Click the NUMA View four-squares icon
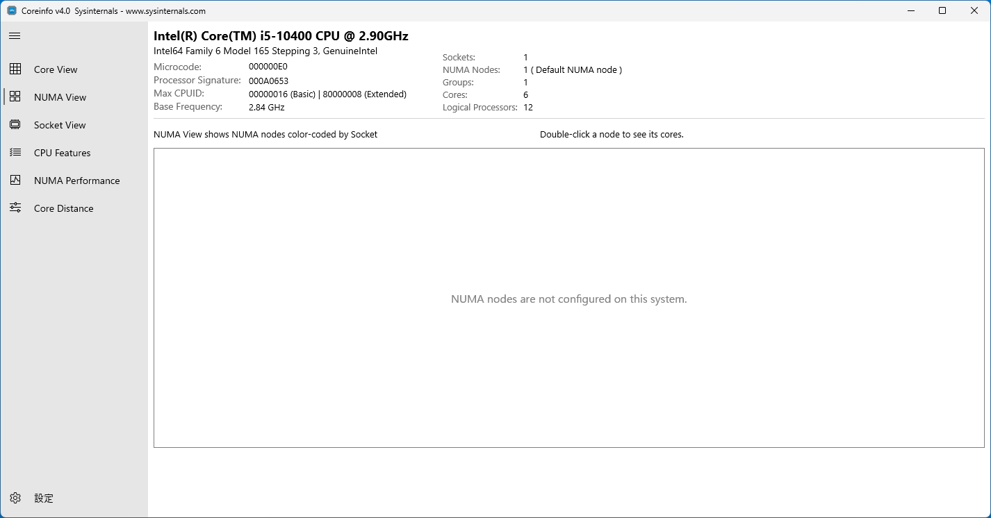 pyautogui.click(x=15, y=97)
